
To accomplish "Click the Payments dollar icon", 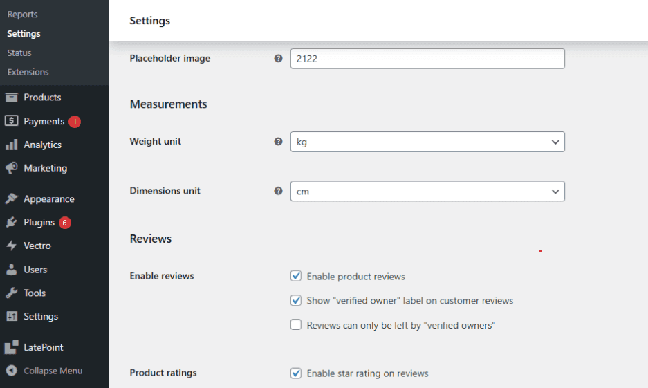I will click(12, 120).
